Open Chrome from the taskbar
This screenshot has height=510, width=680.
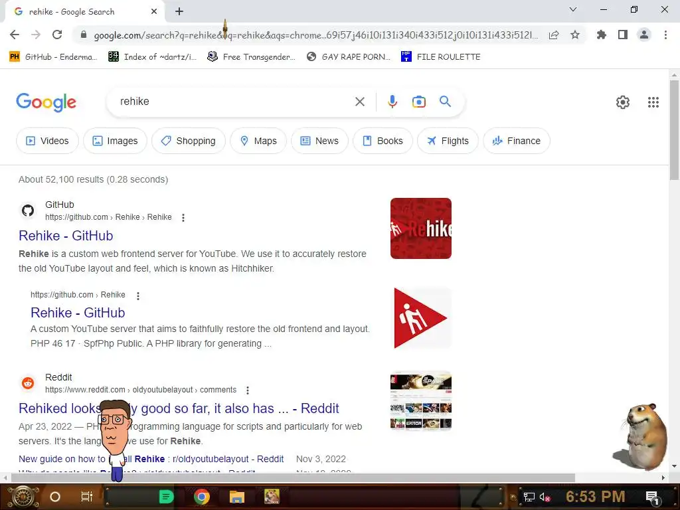(x=202, y=497)
